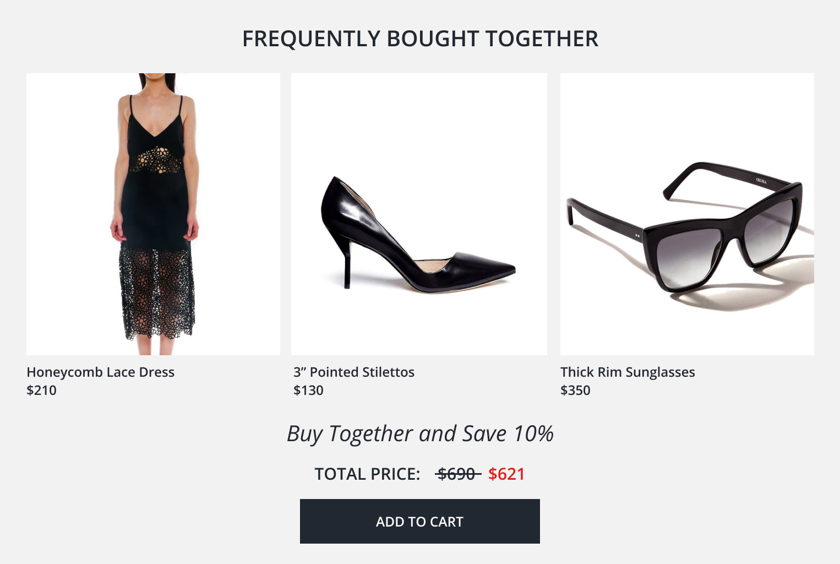Viewport: 840px width, 564px height.
Task: Select the $350 sunglasses price
Action: point(575,391)
